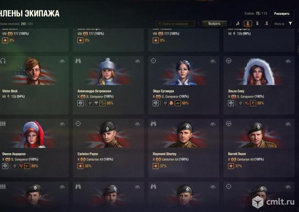
Task: Toggle the fourth dismissed crew filter icon
Action: click(x=267, y=24)
